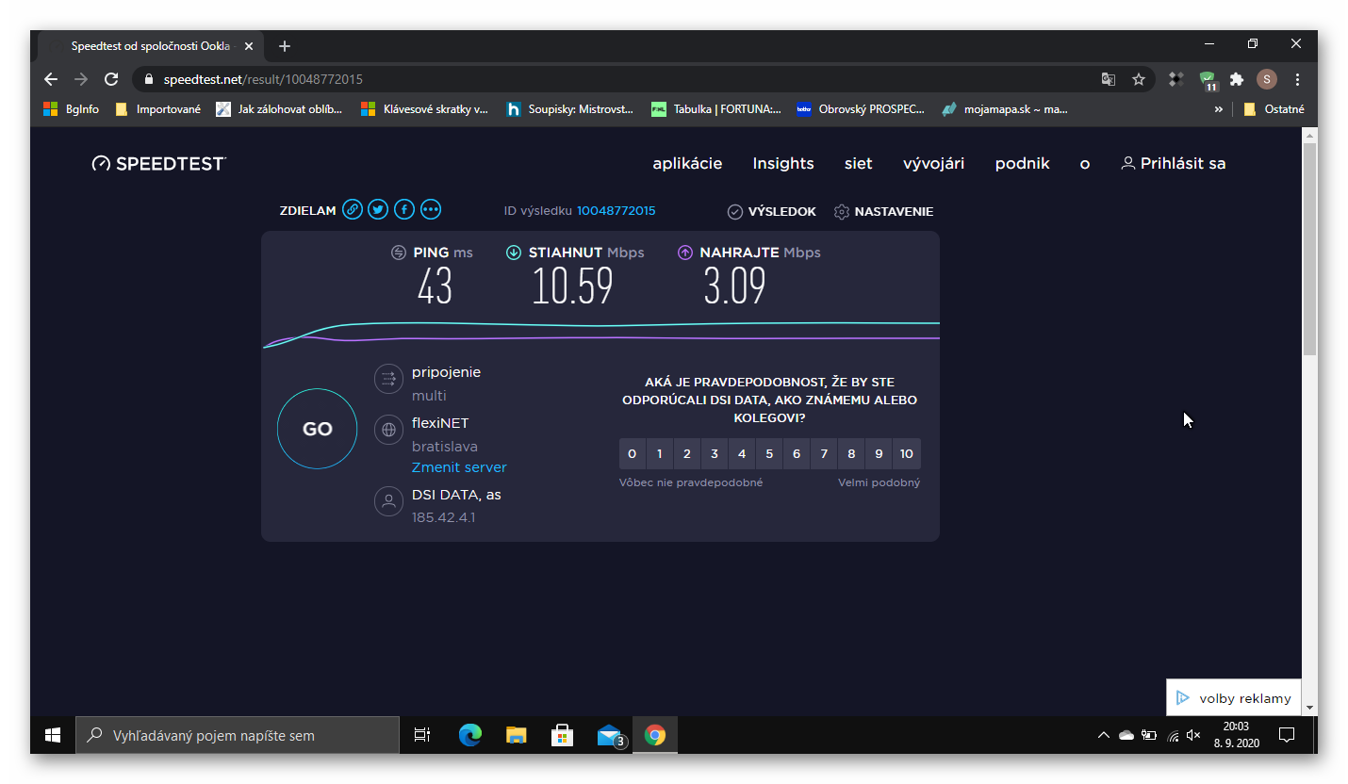1348x784 pixels.
Task: Share result via Facebook icon
Action: [404, 209]
